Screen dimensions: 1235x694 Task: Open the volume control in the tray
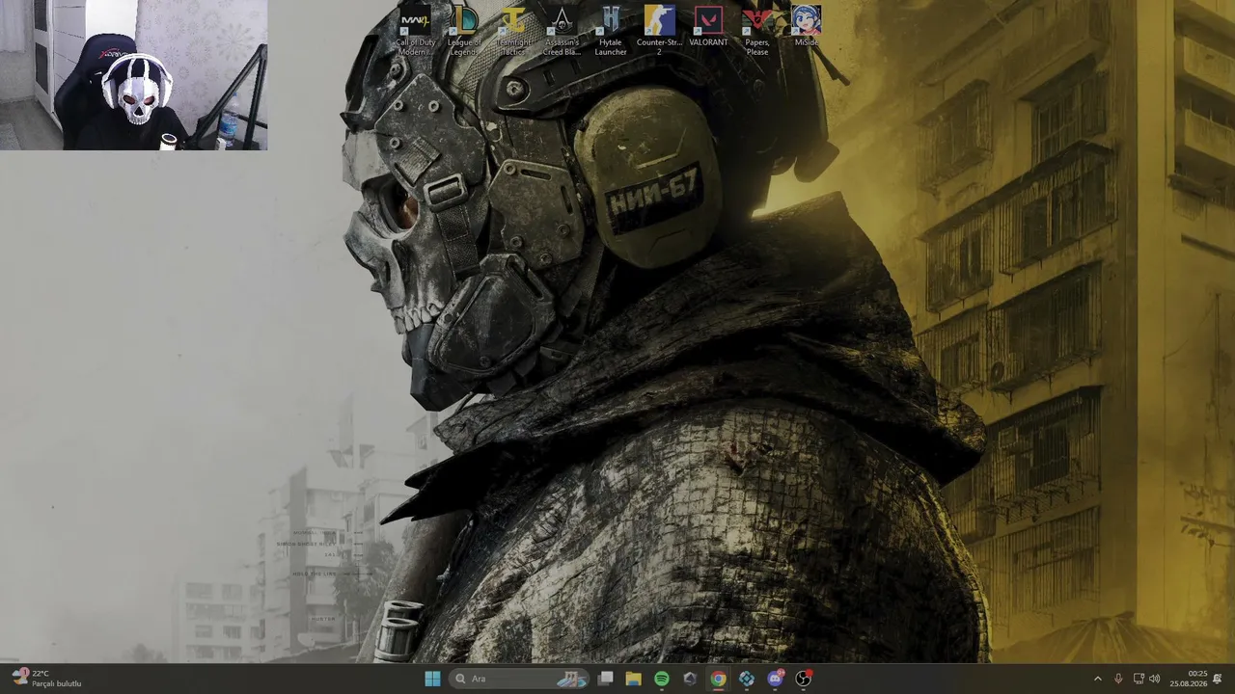tap(1155, 679)
